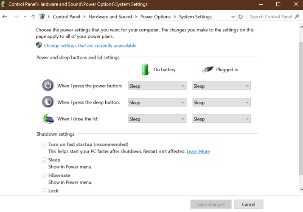The height and width of the screenshot is (212, 303).
Task: Click the Cancel button
Action: pyautogui.click(x=248, y=204)
